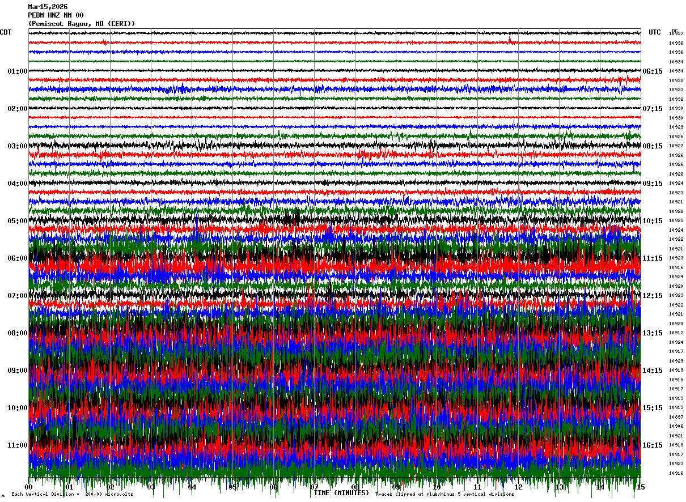This screenshot has height=502, width=686.
Task: Click minute 13 on bottom time axis
Action: click(559, 487)
